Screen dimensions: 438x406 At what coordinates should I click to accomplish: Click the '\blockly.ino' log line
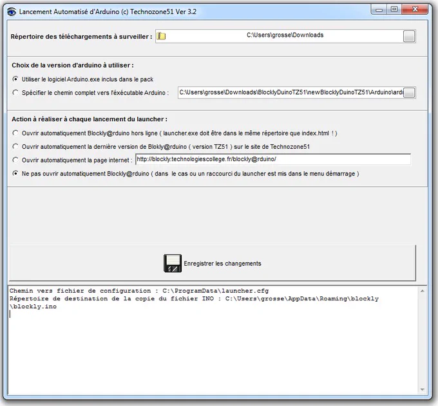(x=33, y=307)
